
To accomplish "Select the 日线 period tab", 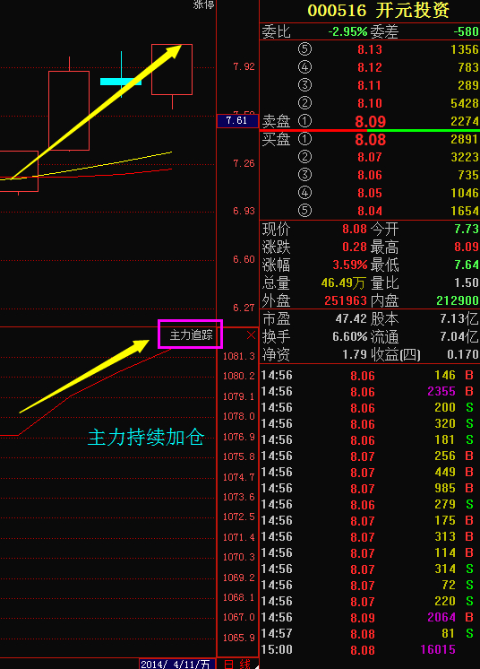I will (x=236, y=664).
